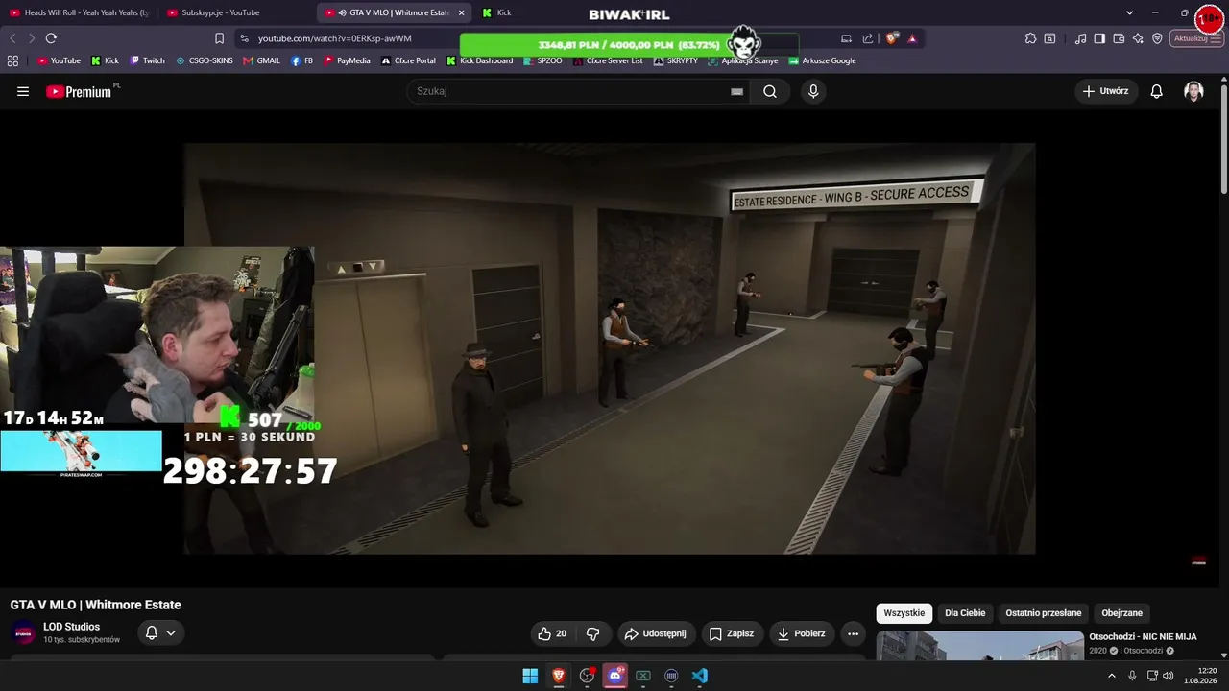
Task: Open the YouTube guide hamburger menu
Action: (23, 91)
